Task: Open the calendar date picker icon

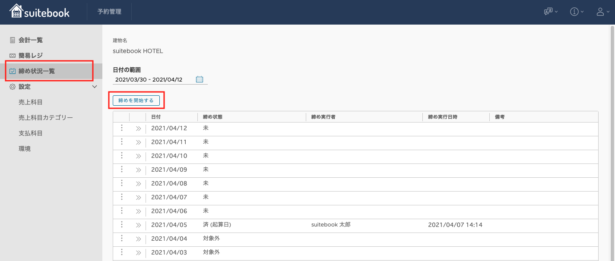Action: click(x=200, y=79)
